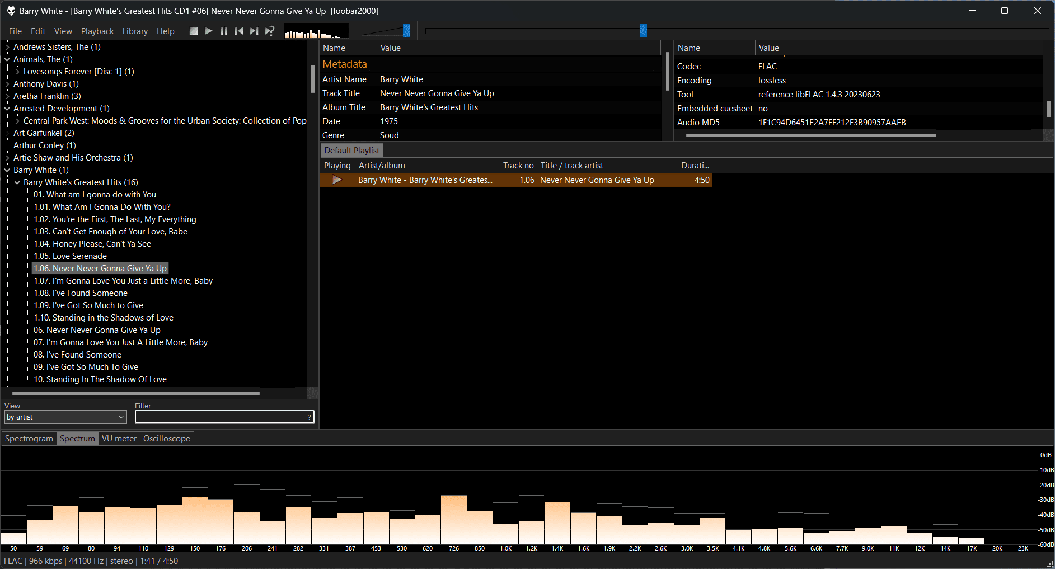Sort playlist by the Artist/album column header
The image size is (1055, 569).
(425, 166)
